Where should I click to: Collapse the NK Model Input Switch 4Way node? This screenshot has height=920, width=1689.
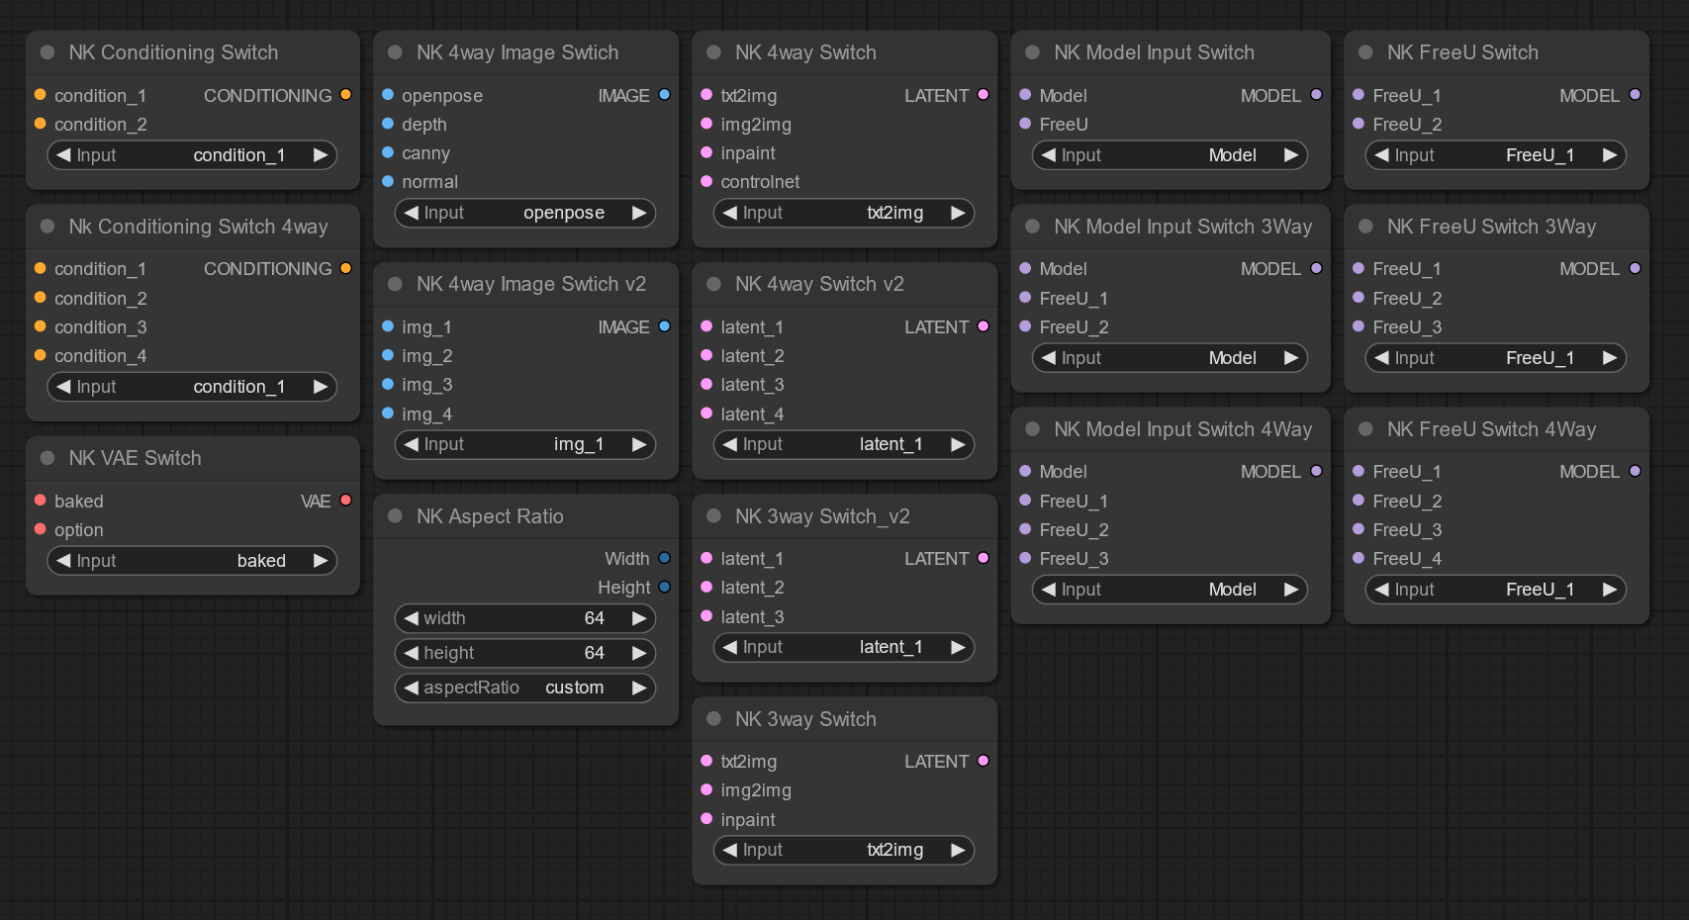coord(1032,429)
